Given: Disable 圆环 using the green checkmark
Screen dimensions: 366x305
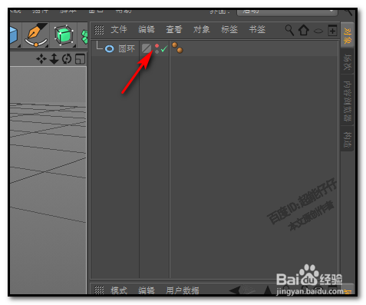Looking at the screenshot, I should 164,48.
